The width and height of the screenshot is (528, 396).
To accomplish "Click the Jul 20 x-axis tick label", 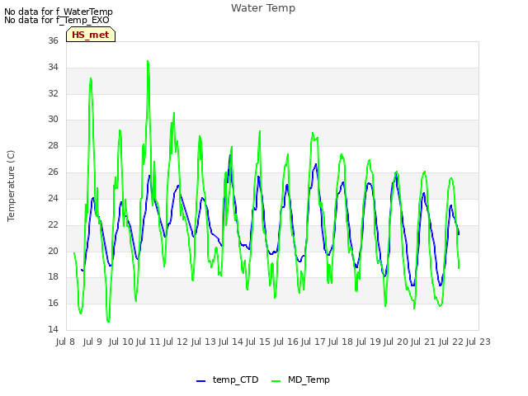I will tap(396, 342).
